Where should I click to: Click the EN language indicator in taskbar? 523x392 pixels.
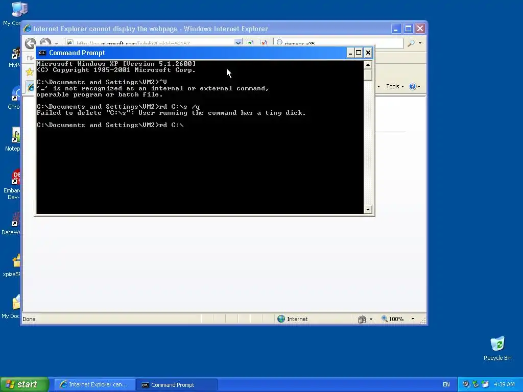pos(446,385)
